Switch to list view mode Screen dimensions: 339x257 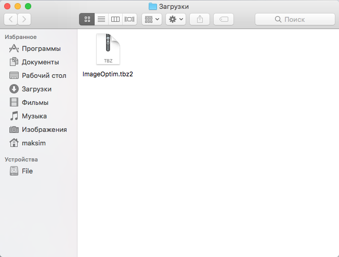[x=101, y=19]
